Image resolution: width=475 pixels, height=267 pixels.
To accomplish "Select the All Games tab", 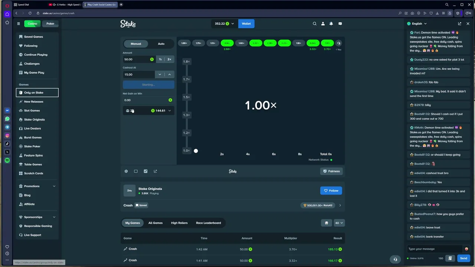I will tap(155, 223).
